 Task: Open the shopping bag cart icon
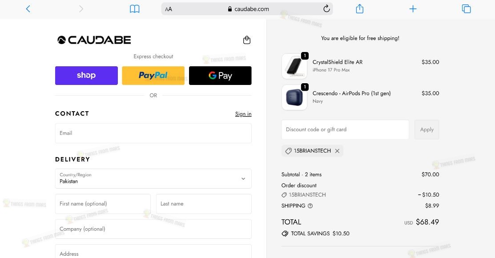click(x=247, y=40)
